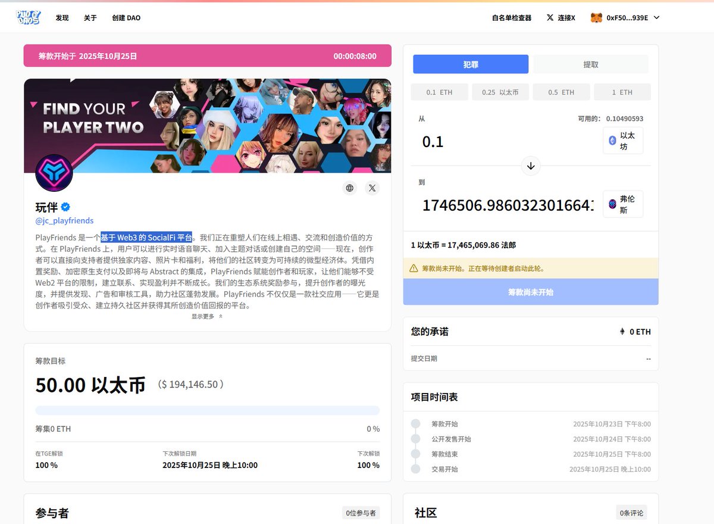Screen dimensions: 714x524
Task: Click the swap direction arrow icon
Action: [x=531, y=166]
